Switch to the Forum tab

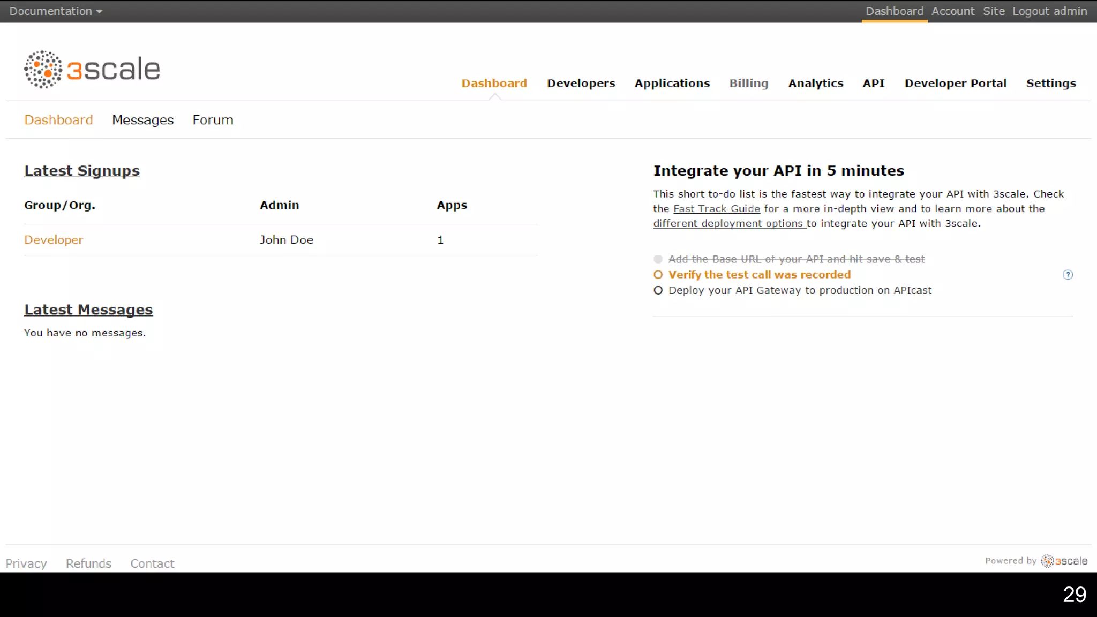coord(213,120)
